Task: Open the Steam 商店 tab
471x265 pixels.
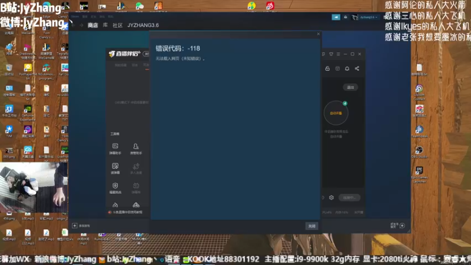Action: click(x=93, y=25)
